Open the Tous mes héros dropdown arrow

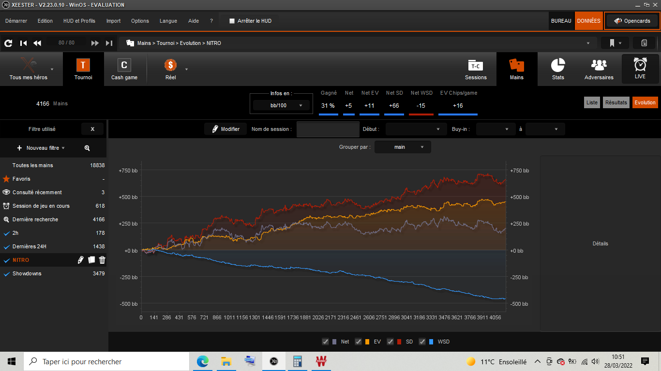point(52,69)
